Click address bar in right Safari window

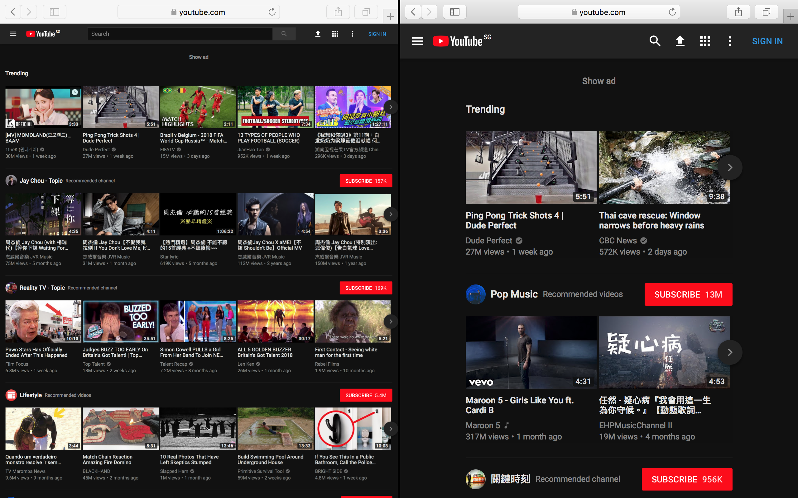coord(599,12)
